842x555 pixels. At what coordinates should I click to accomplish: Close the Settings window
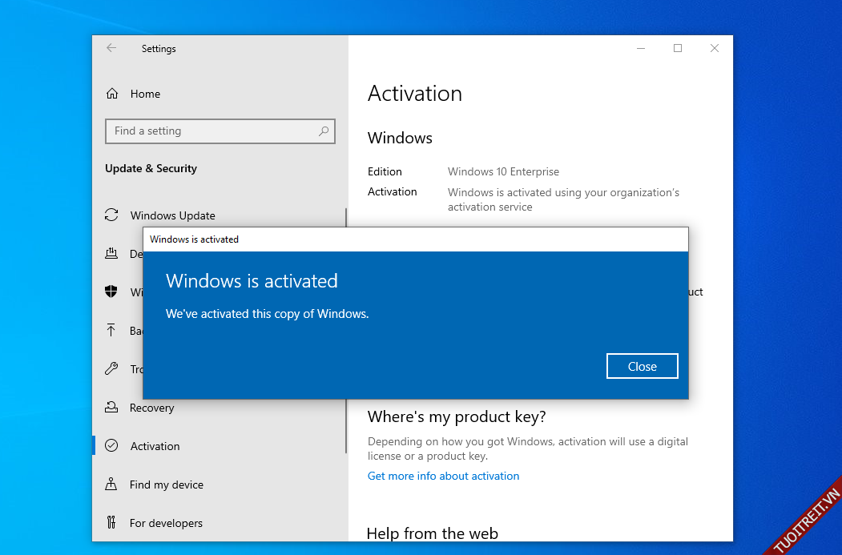[x=715, y=48]
